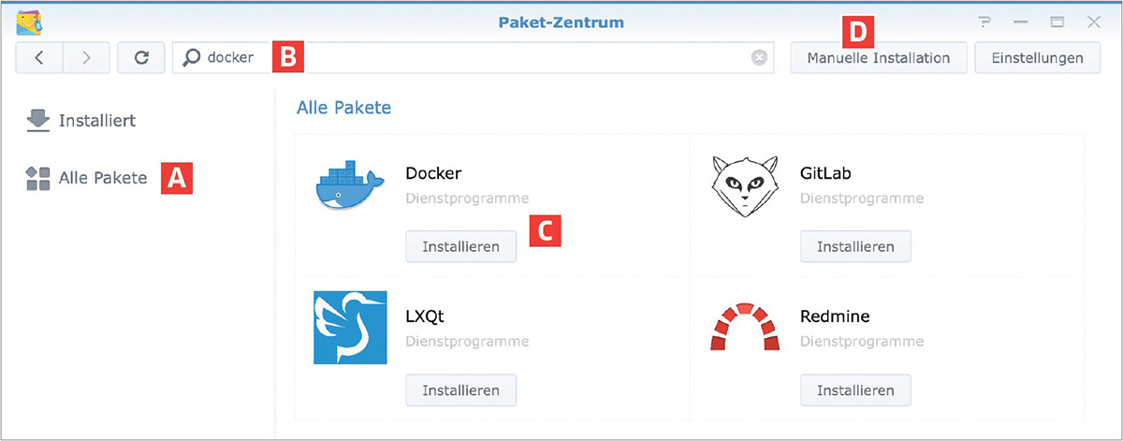Viewport: 1123px width, 441px height.
Task: Install the Redmine package
Action: point(855,390)
